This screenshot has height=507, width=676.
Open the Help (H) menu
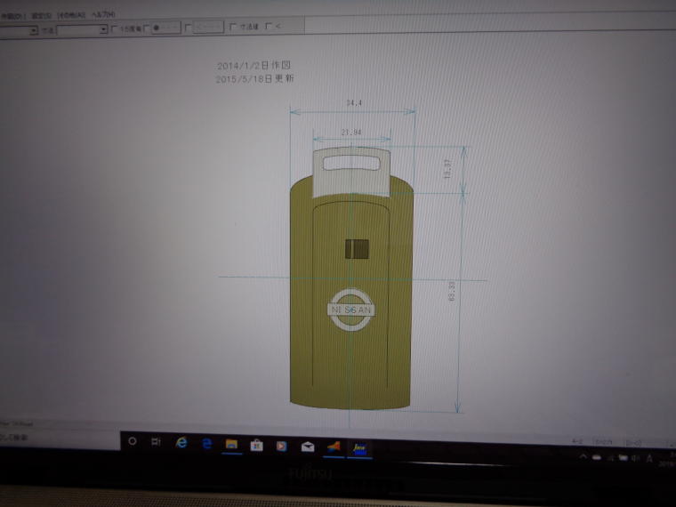(103, 14)
